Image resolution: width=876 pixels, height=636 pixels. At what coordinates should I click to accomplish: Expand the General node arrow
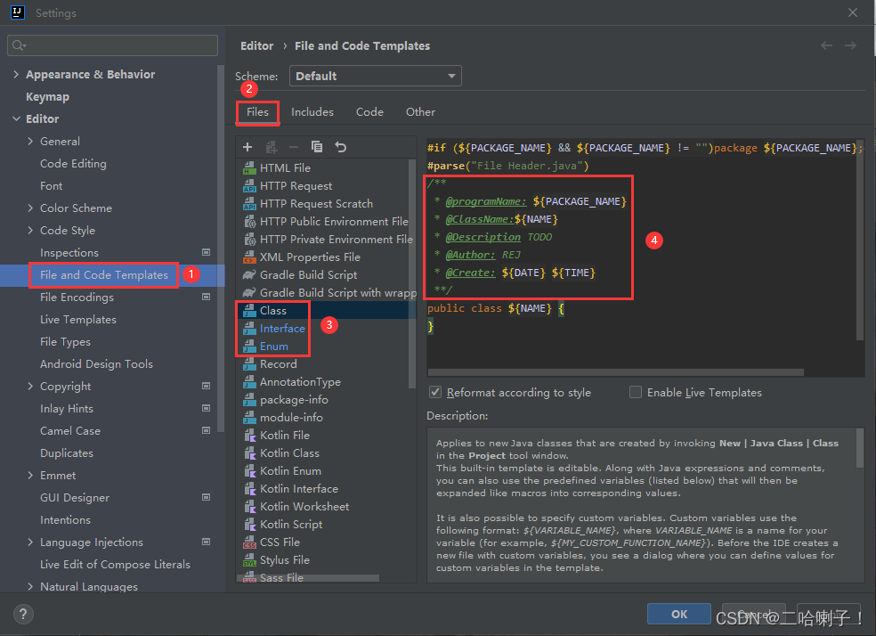point(30,142)
